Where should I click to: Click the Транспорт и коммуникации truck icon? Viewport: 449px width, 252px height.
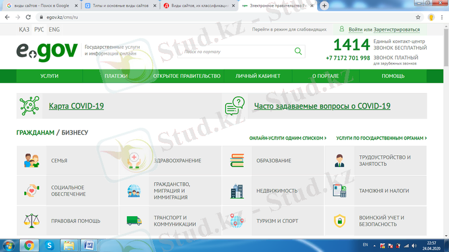point(134,221)
